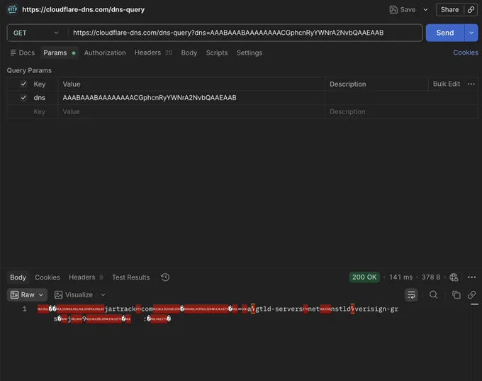Click the 141 ms response time
The width and height of the screenshot is (482, 381).
click(x=401, y=277)
